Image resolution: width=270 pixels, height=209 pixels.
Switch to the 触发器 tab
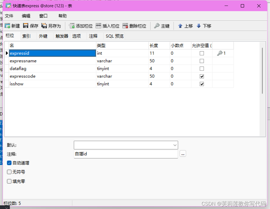[x=62, y=36]
